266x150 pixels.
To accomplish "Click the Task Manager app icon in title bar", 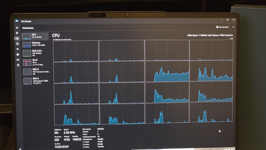I will (x=17, y=21).
